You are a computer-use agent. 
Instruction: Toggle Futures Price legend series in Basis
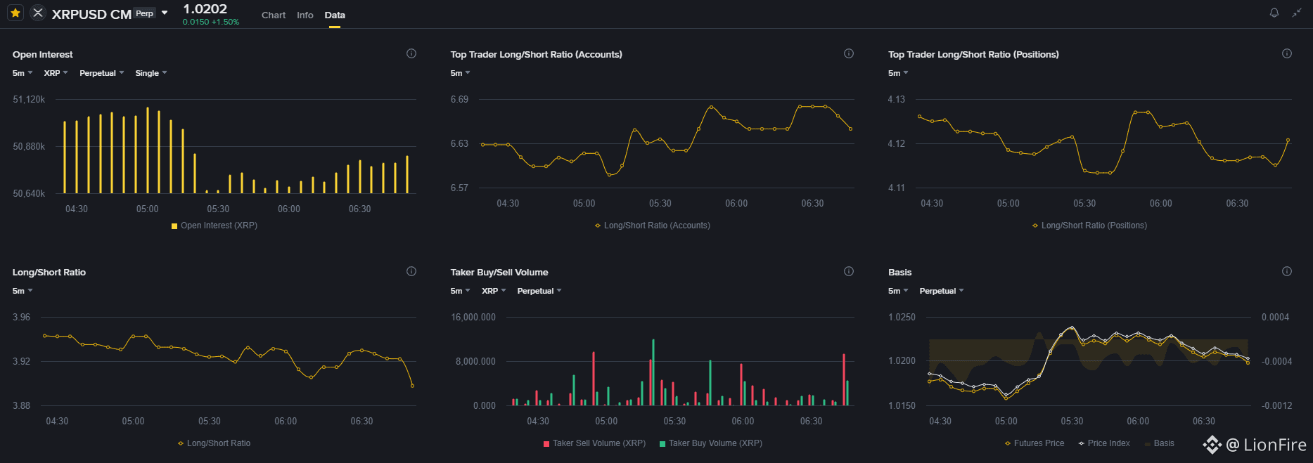pyautogui.click(x=1035, y=443)
